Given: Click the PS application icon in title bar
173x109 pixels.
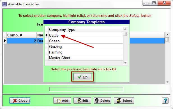Looking at the screenshot, I should coord(4,4).
